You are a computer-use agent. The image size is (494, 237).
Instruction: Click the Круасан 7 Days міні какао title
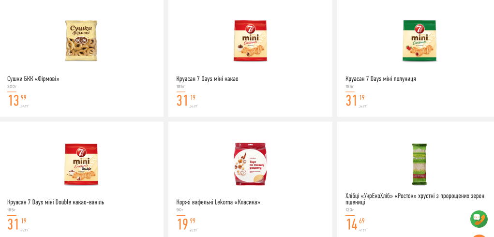(x=207, y=79)
